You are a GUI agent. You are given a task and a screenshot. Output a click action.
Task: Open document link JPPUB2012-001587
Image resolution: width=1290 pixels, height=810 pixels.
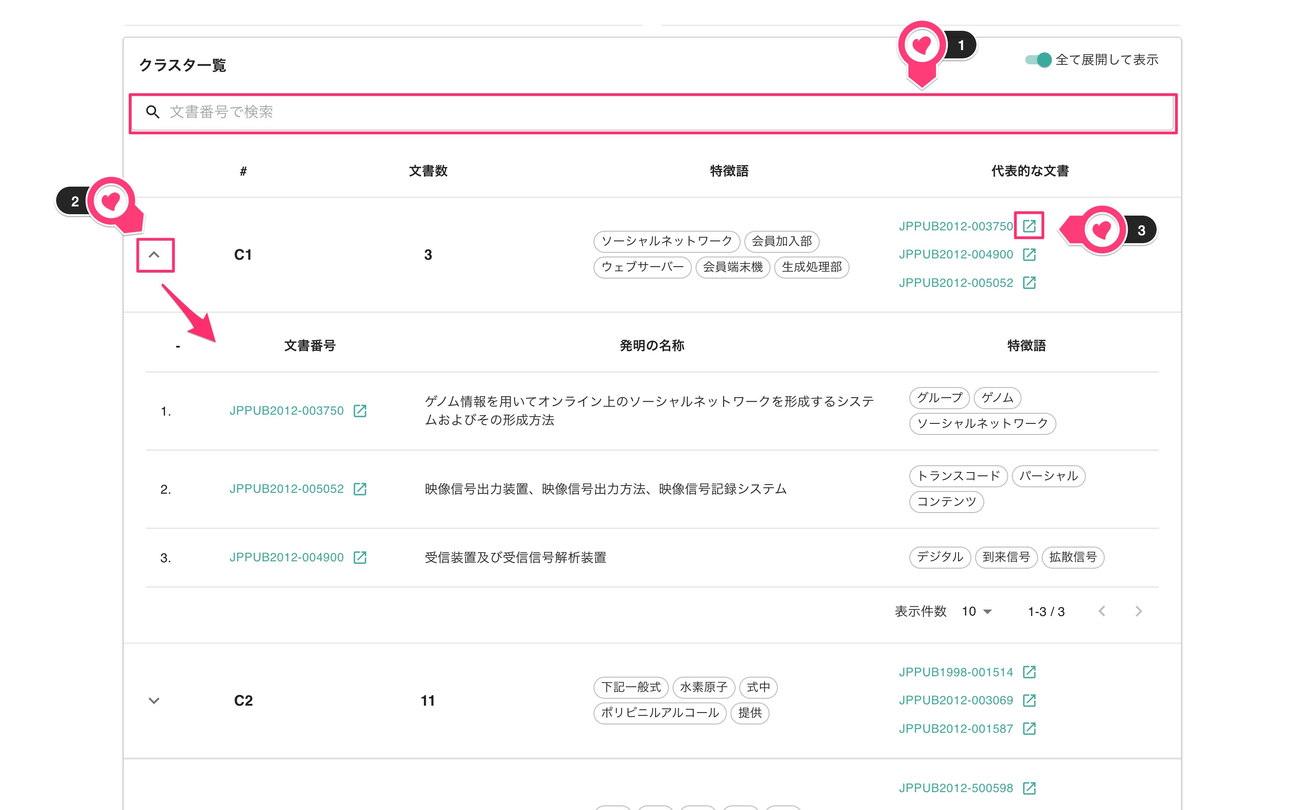pyautogui.click(x=956, y=729)
